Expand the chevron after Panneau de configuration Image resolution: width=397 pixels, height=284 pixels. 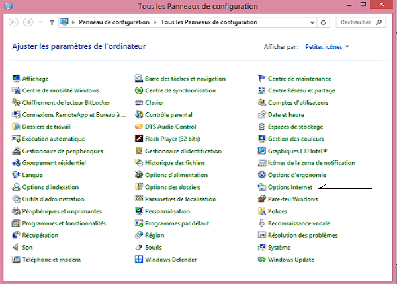pyautogui.click(x=155, y=22)
